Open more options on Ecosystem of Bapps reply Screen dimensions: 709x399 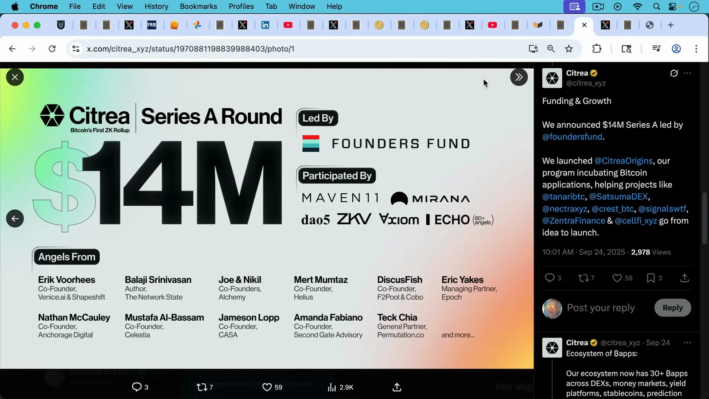click(x=687, y=343)
